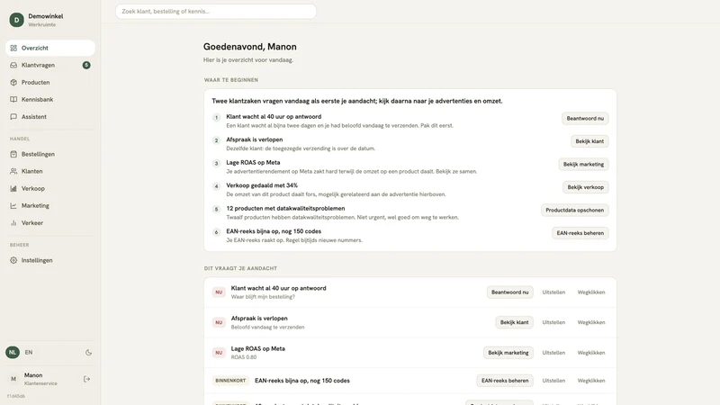
Task: Click 'Goedenavond, Manon' heading
Action: (250, 47)
